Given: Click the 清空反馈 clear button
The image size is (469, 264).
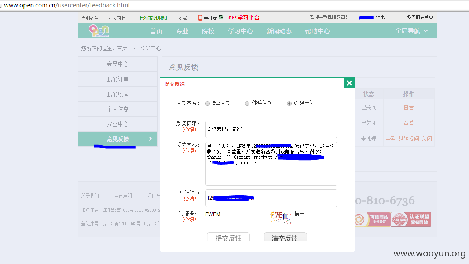Looking at the screenshot, I should point(285,237).
